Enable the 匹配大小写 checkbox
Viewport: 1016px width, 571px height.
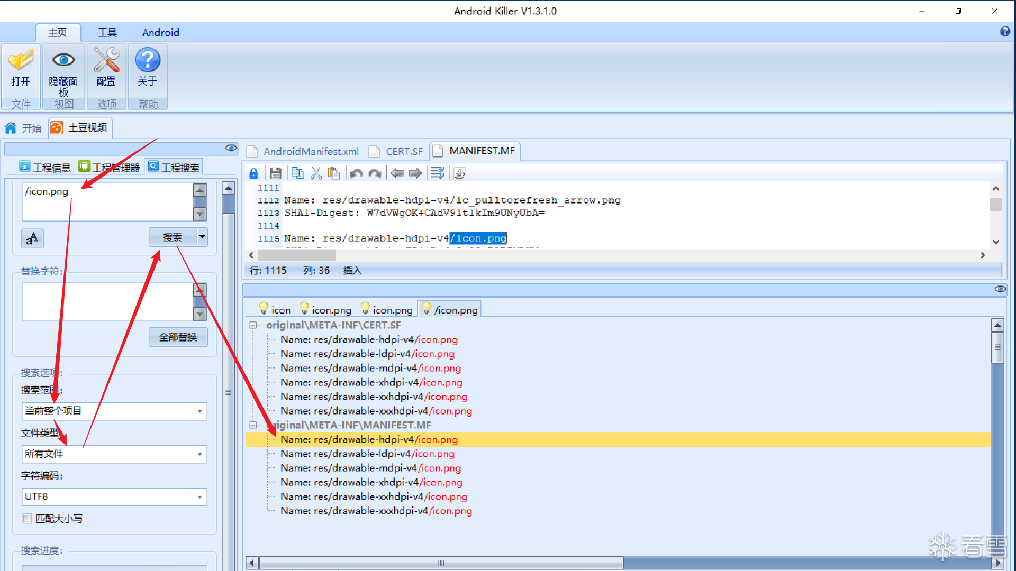(x=27, y=519)
